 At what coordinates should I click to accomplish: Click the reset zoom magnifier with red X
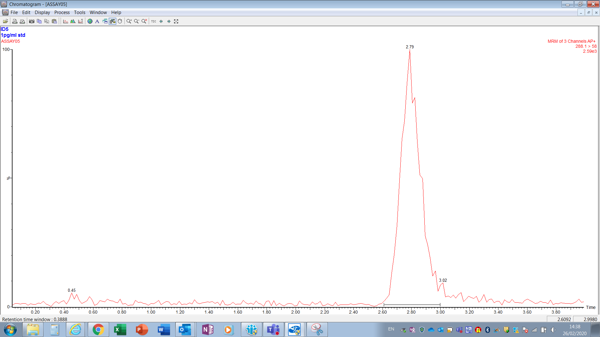[144, 21]
